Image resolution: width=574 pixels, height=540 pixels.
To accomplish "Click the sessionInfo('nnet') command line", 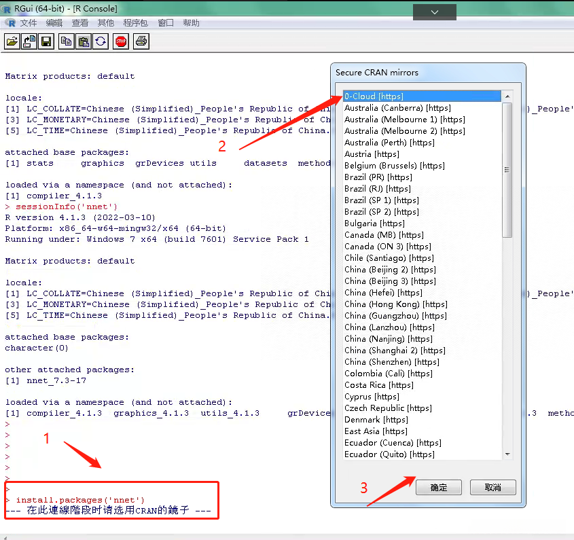I will [x=67, y=206].
